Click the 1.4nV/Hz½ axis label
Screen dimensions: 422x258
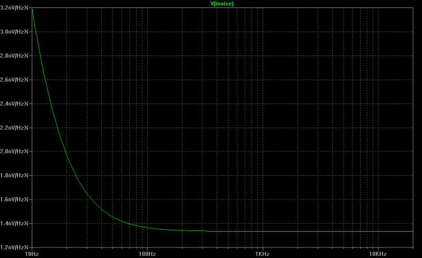[x=14, y=223]
